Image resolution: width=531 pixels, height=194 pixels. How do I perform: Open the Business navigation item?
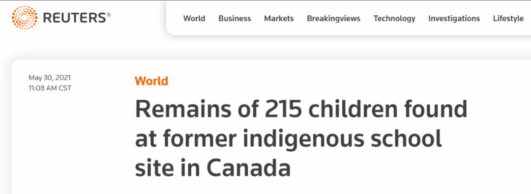pyautogui.click(x=235, y=18)
